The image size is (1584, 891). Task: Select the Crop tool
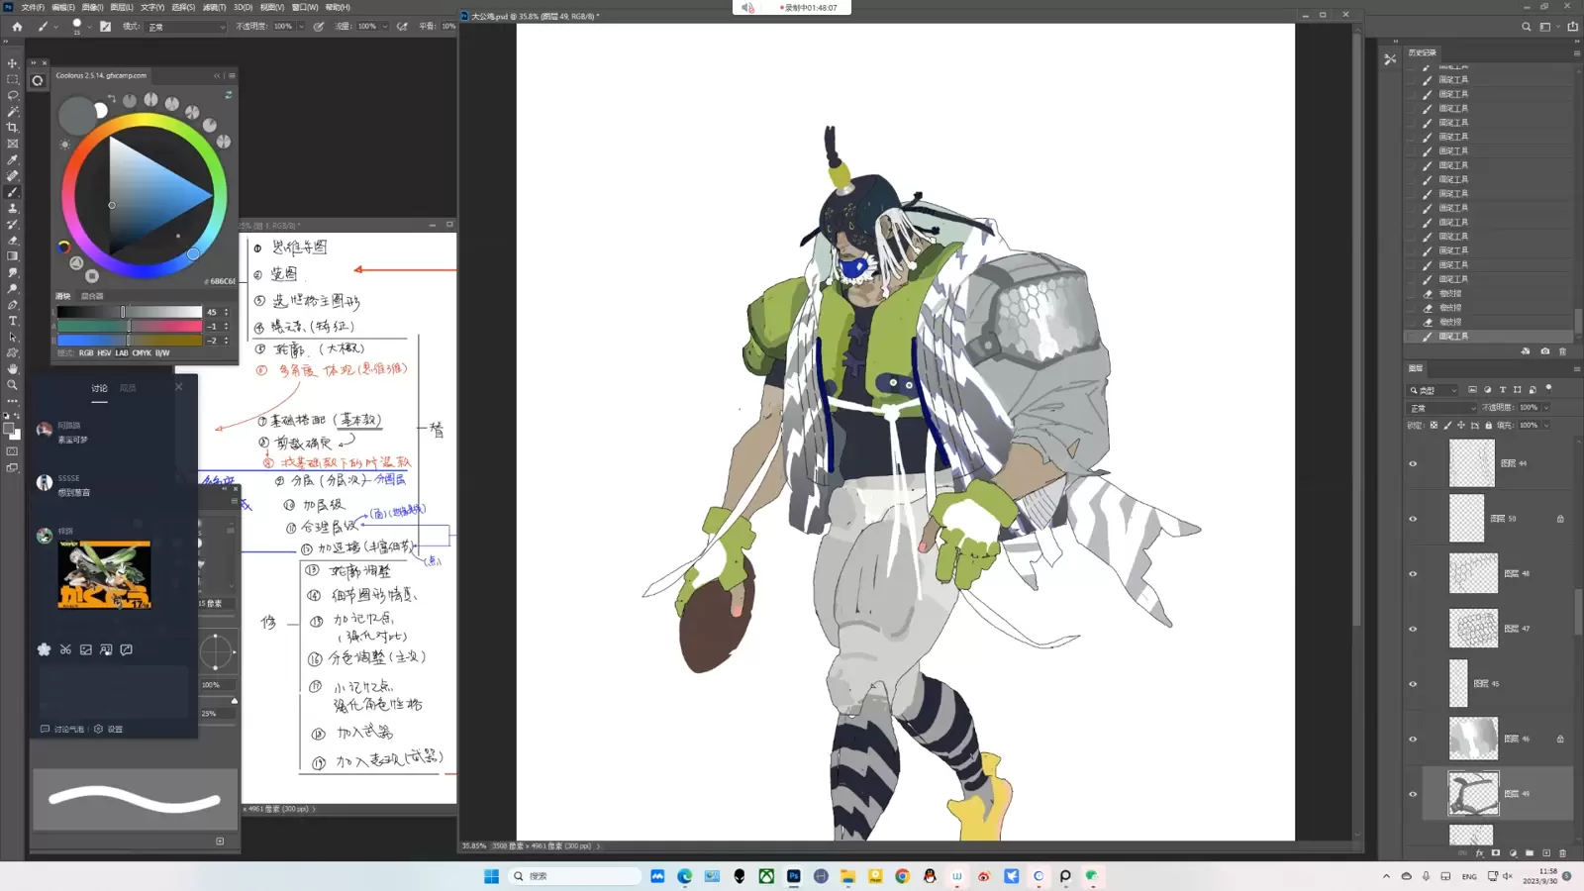(x=13, y=128)
